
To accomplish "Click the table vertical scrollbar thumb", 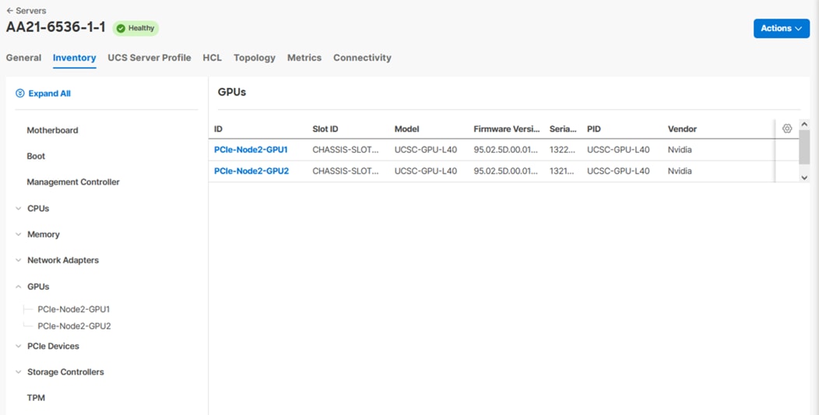I will (804, 148).
